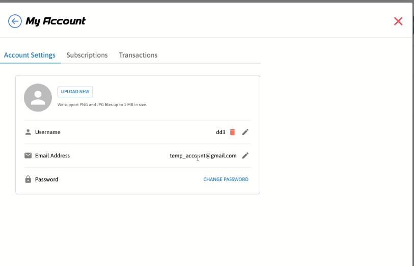The image size is (414, 266).
Task: Click the Password row label
Action: (47, 179)
